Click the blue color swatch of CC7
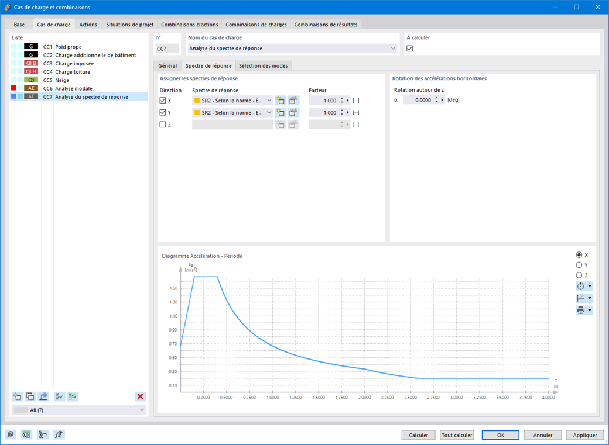Viewport: 609px width, 445px height. tap(13, 96)
